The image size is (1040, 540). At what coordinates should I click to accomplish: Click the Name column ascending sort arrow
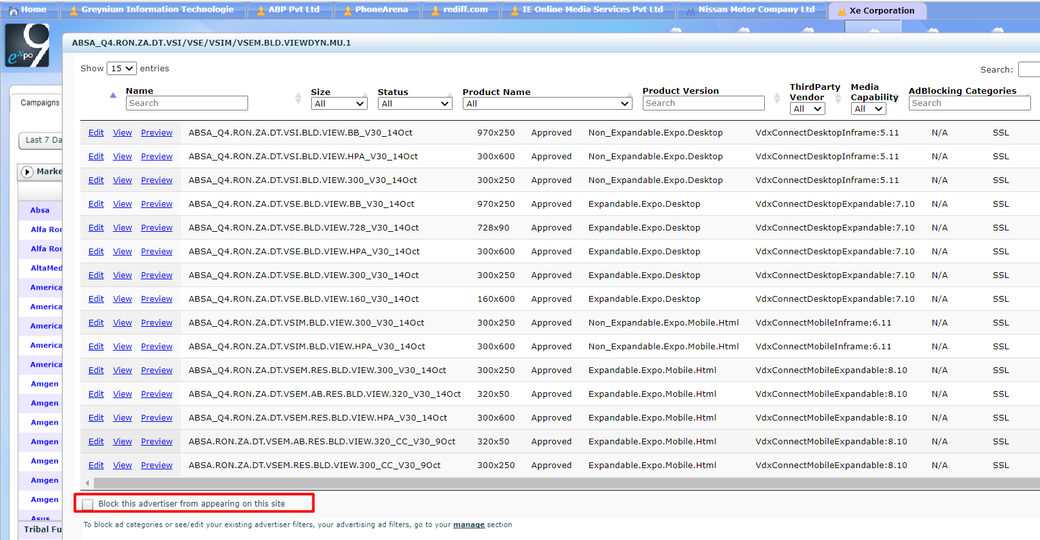pyautogui.click(x=113, y=95)
